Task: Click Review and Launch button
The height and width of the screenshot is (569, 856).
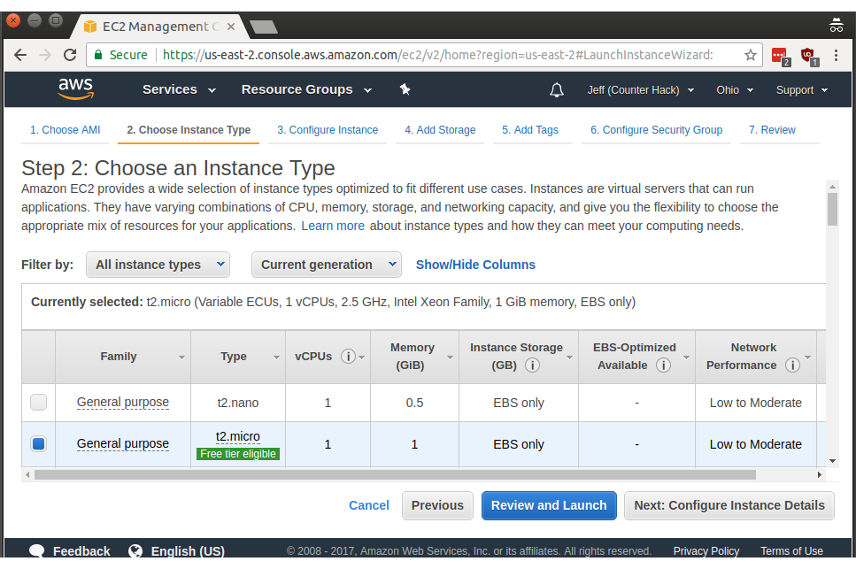Action: (x=549, y=505)
